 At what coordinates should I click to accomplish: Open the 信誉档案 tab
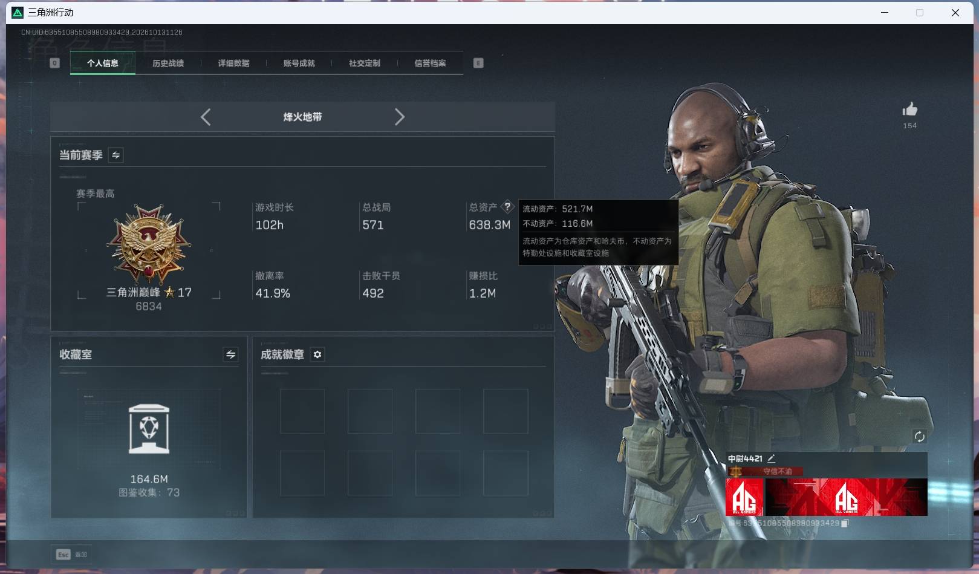(x=430, y=63)
